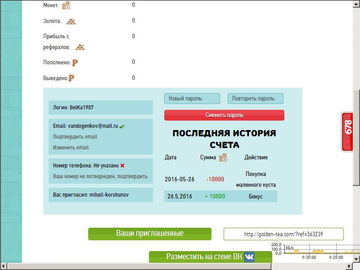Click the Подтвердить email link
This screenshot has height=270, width=360.
[75, 137]
